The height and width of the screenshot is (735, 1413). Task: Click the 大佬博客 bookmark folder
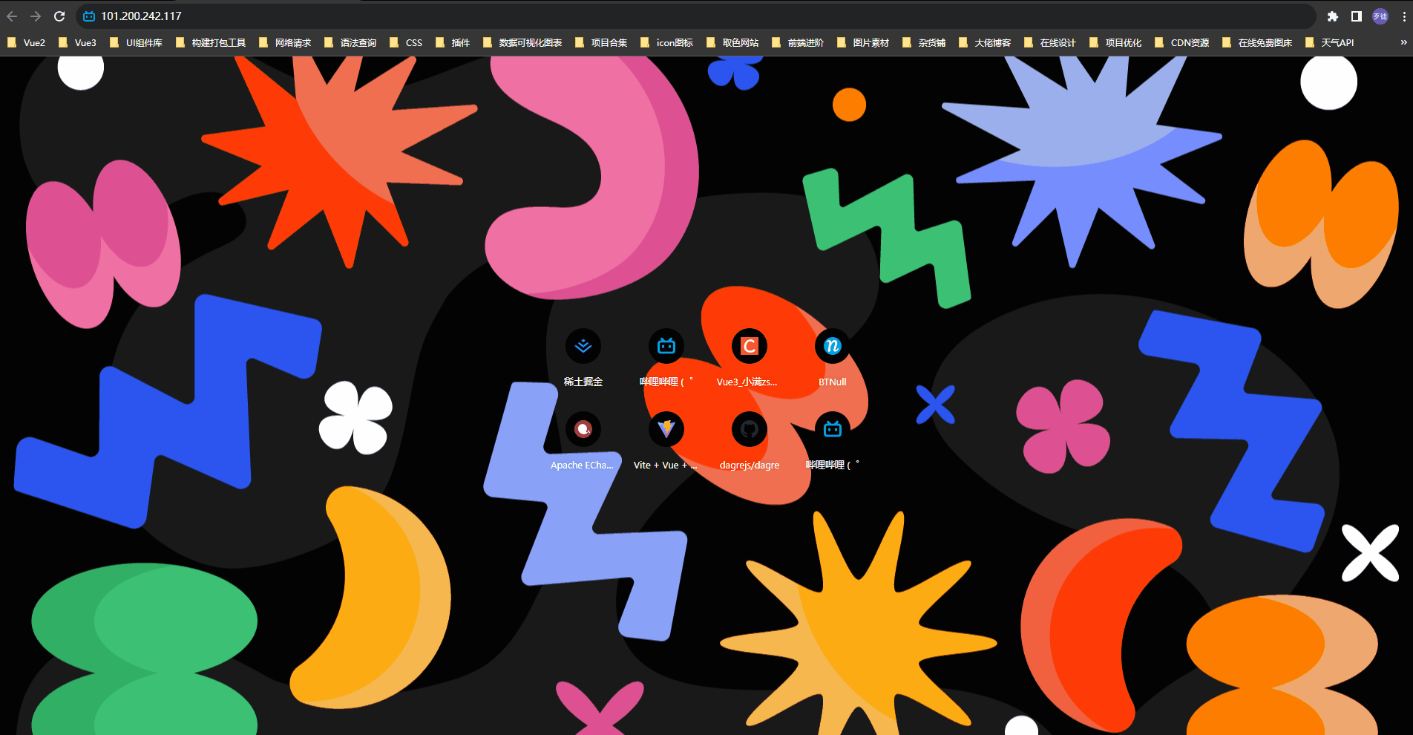coord(985,42)
